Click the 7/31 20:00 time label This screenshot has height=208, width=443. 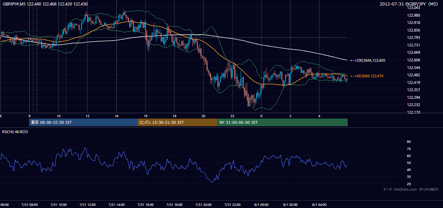click(x=203, y=205)
